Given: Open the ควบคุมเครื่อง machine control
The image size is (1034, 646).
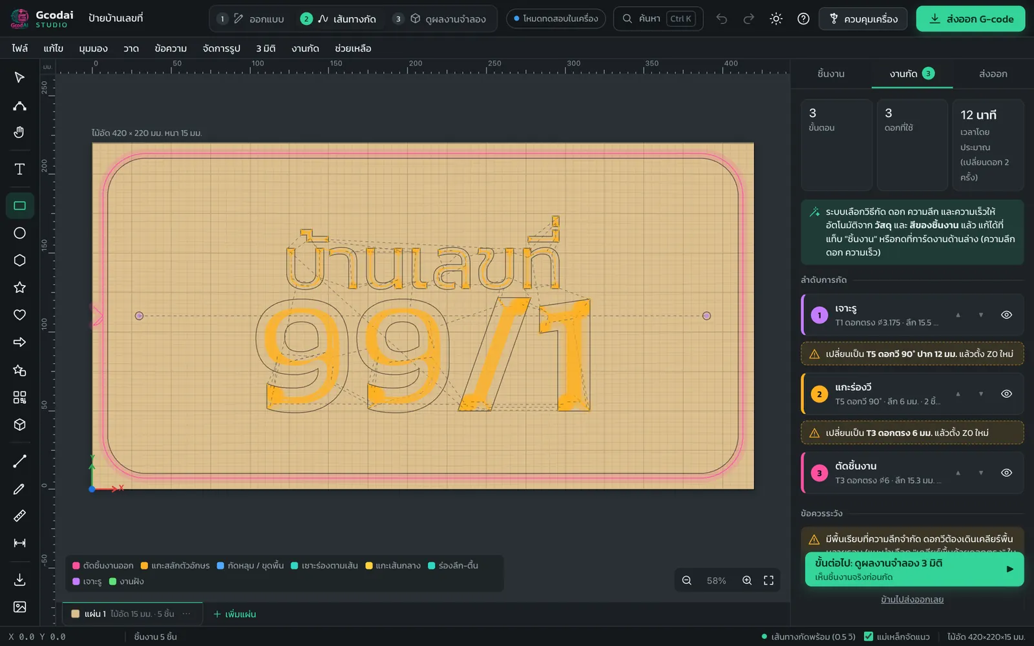Looking at the screenshot, I should point(863,19).
